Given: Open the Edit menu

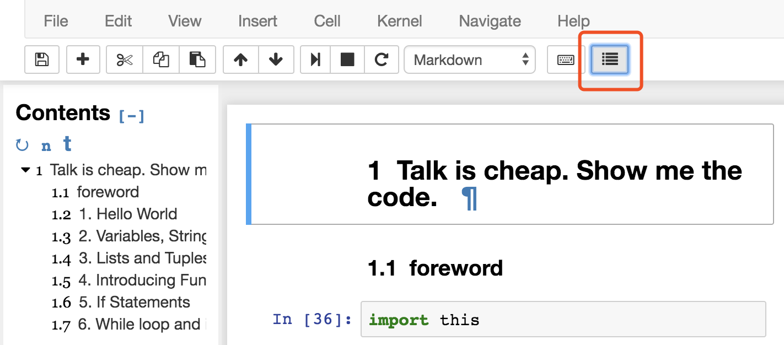Looking at the screenshot, I should 118,21.
